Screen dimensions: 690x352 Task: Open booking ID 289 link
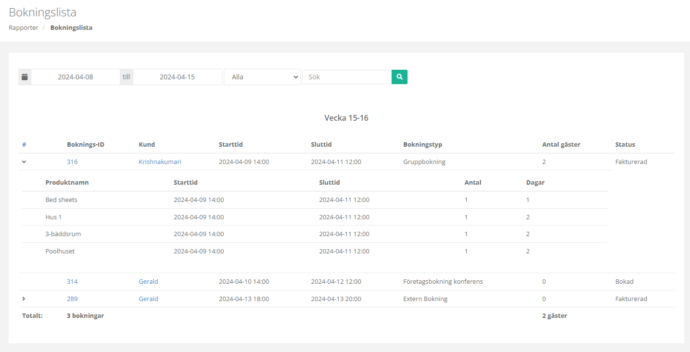pos(72,299)
